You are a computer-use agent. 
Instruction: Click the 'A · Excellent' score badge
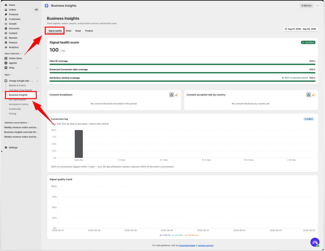[x=308, y=42]
